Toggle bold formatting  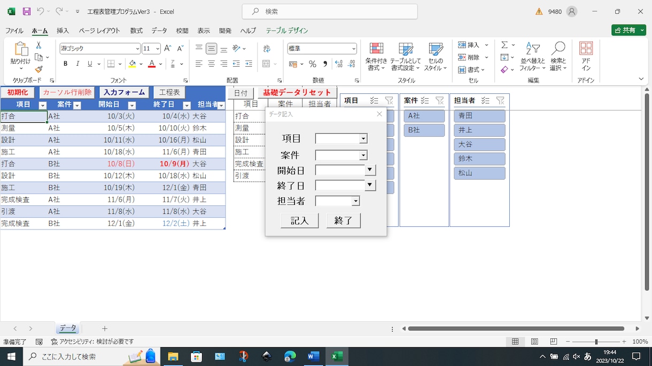tap(65, 64)
